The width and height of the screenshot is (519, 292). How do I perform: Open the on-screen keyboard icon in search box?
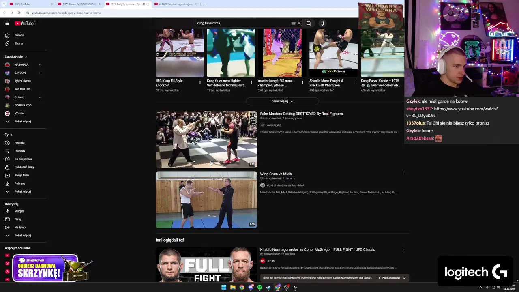coord(293,24)
